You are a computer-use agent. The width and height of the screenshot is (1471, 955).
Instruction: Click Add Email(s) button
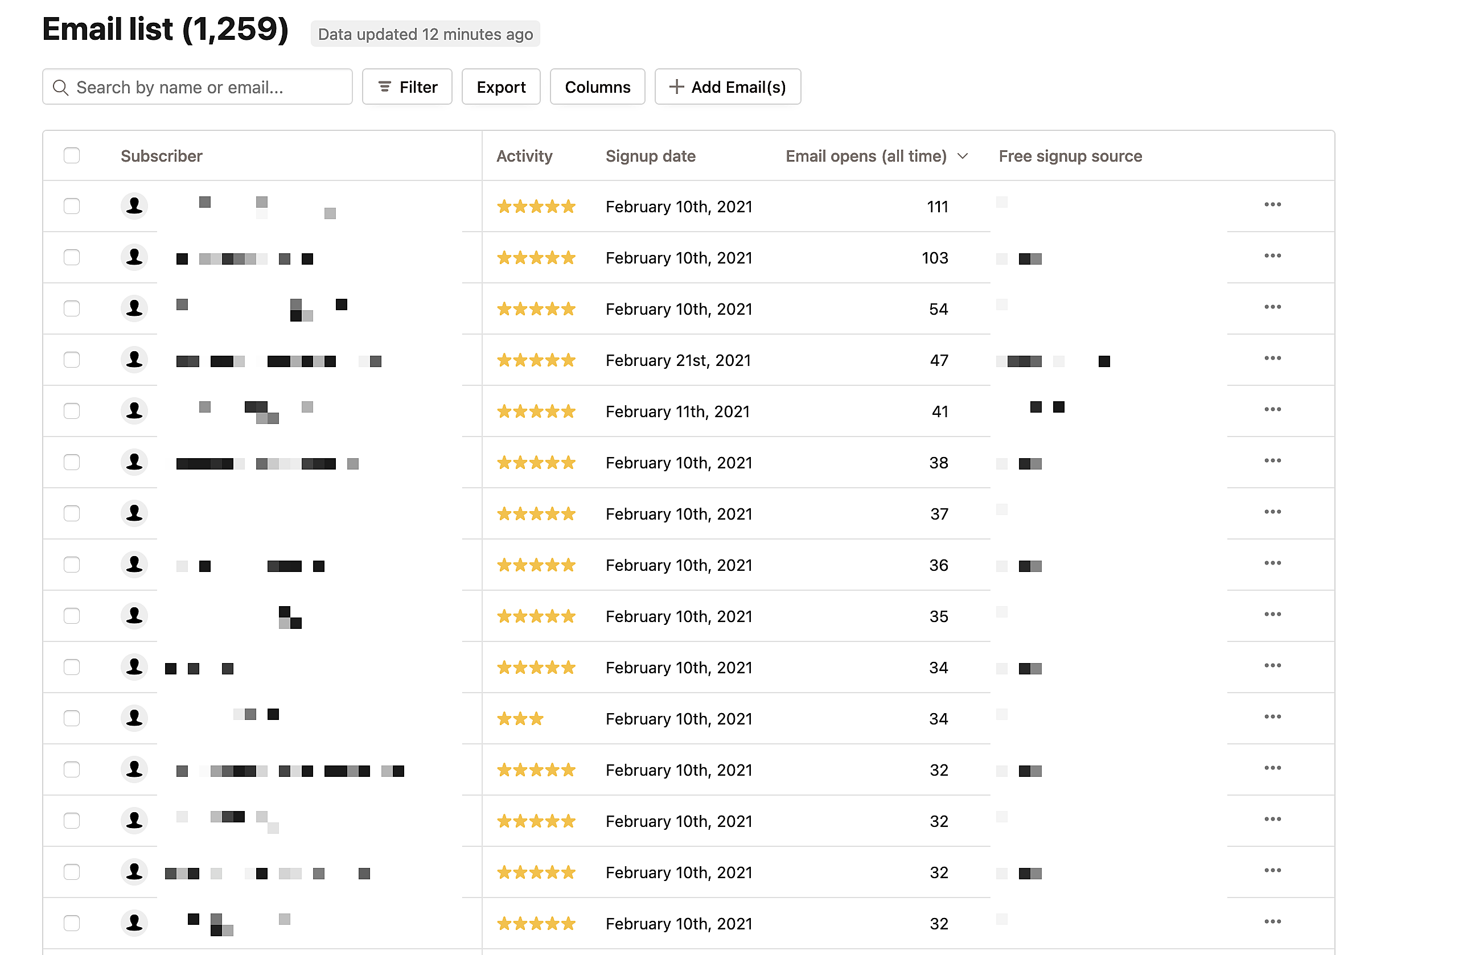728,87
